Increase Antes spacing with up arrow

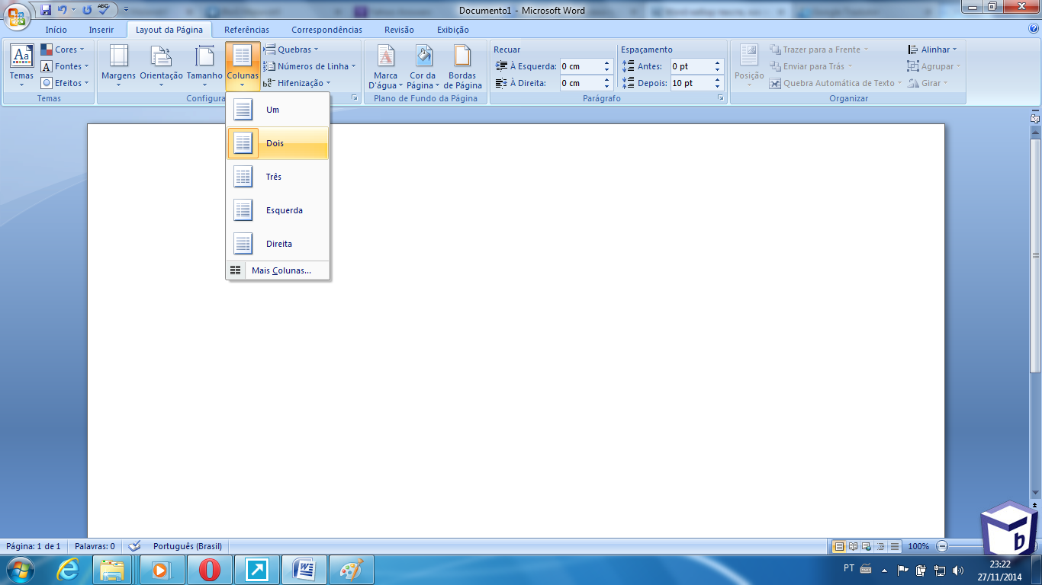tap(718, 63)
